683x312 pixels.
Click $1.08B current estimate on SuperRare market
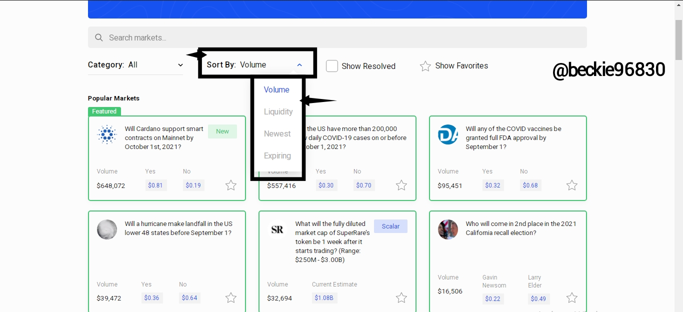click(324, 298)
